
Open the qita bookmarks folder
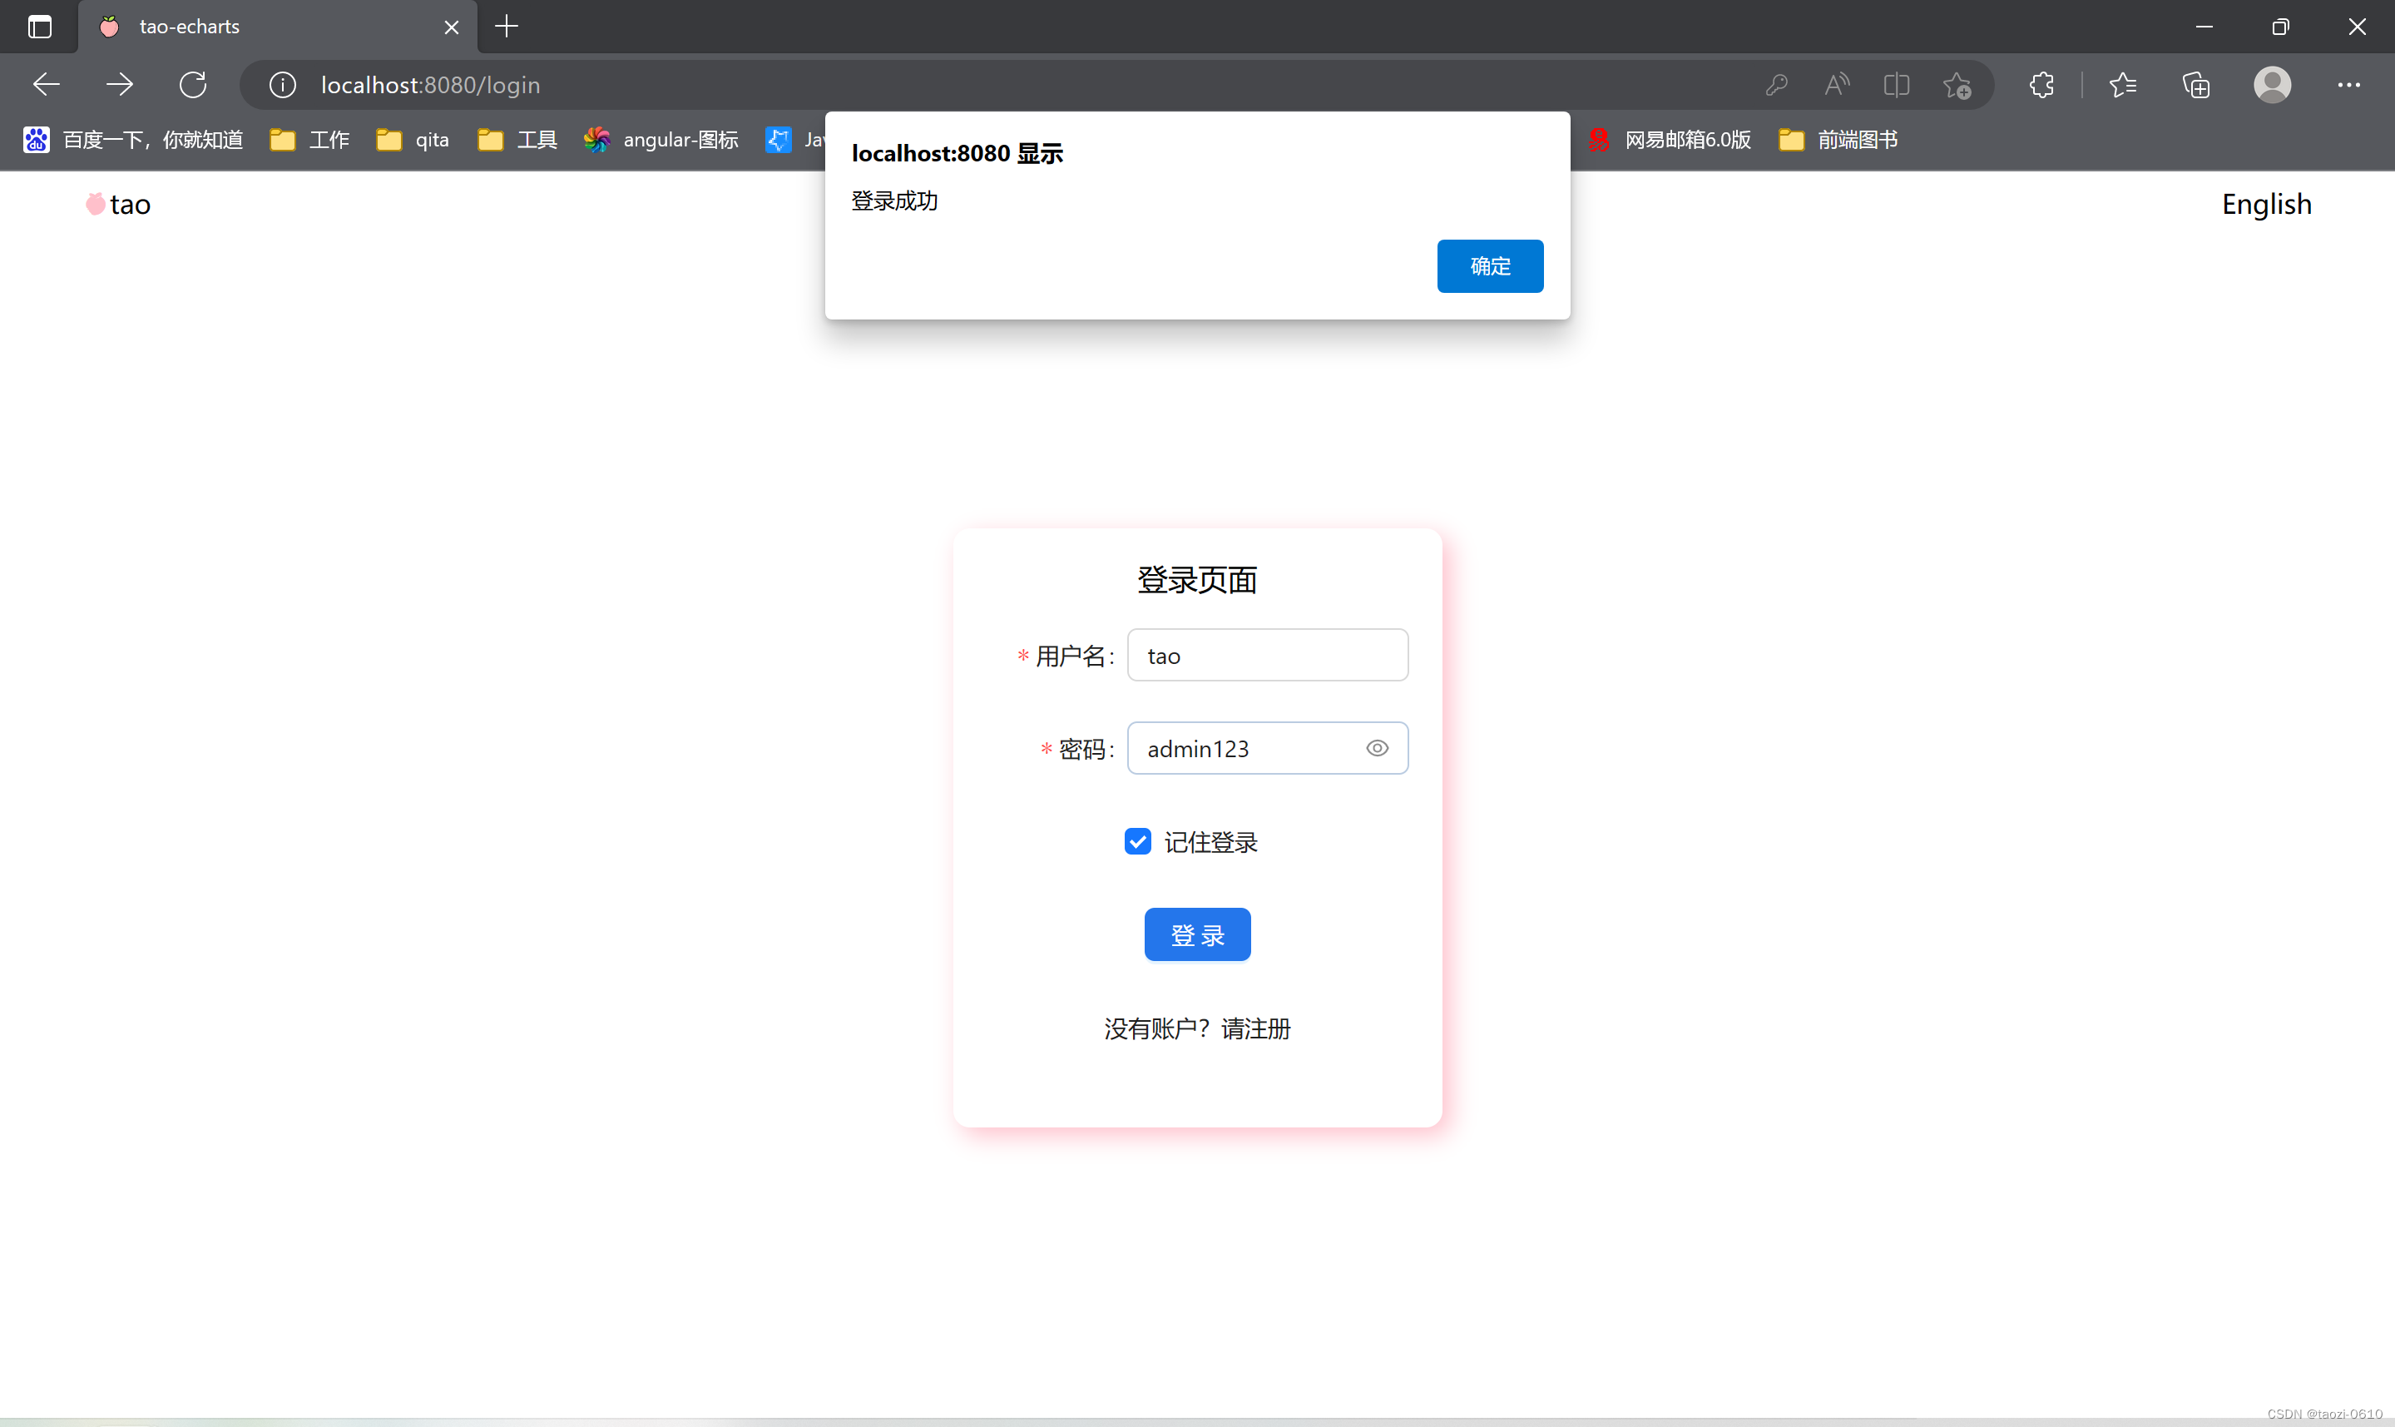coord(413,141)
